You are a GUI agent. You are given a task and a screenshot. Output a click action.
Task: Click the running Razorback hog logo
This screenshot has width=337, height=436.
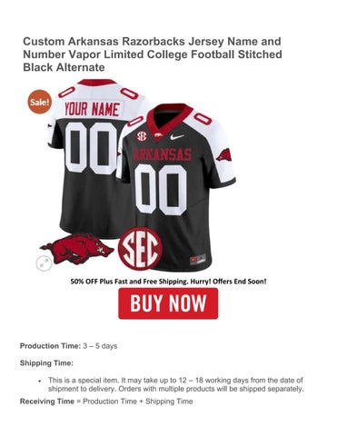[77, 249]
